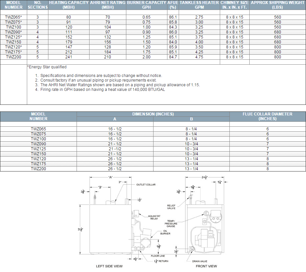Click the boiler body in the left side view
Image resolution: width=306 pixels, height=272 pixels.
coord(110,229)
